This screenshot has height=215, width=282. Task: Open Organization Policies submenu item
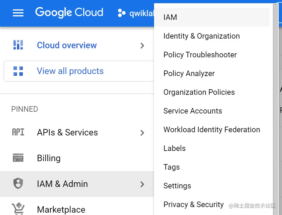click(199, 92)
